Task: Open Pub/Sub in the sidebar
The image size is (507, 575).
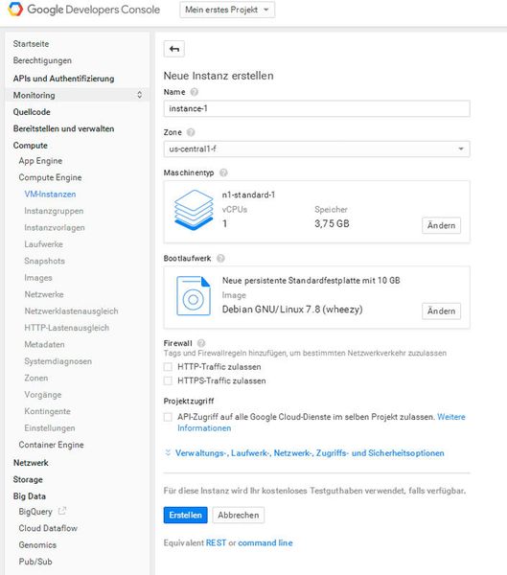Action: pyautogui.click(x=35, y=562)
